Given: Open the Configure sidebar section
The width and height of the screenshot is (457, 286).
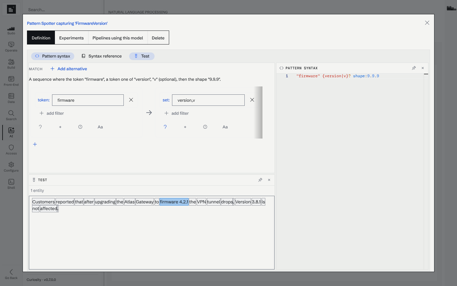Looking at the screenshot, I should click(x=11, y=167).
